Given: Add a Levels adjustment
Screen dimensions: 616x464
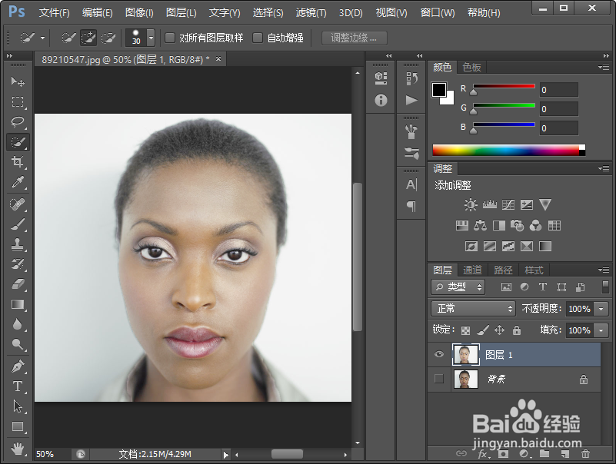Looking at the screenshot, I should [x=490, y=204].
